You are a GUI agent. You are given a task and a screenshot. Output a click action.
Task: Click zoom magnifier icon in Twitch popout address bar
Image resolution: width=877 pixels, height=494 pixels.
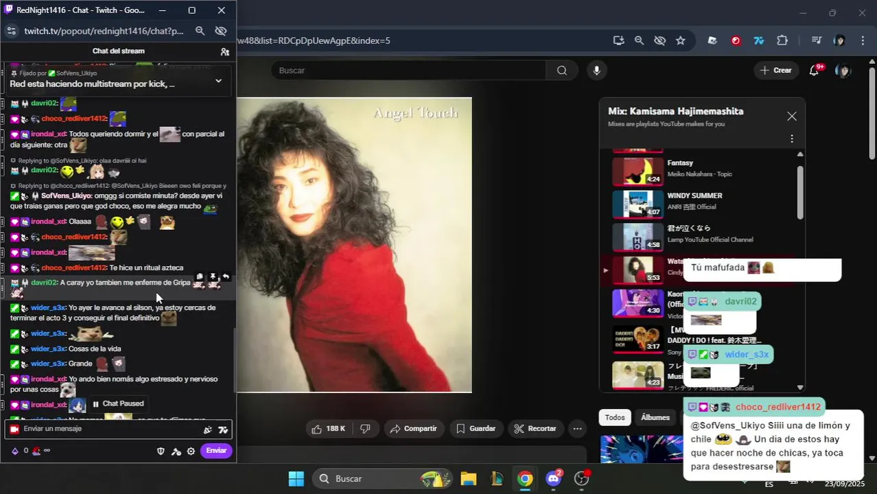tap(200, 31)
